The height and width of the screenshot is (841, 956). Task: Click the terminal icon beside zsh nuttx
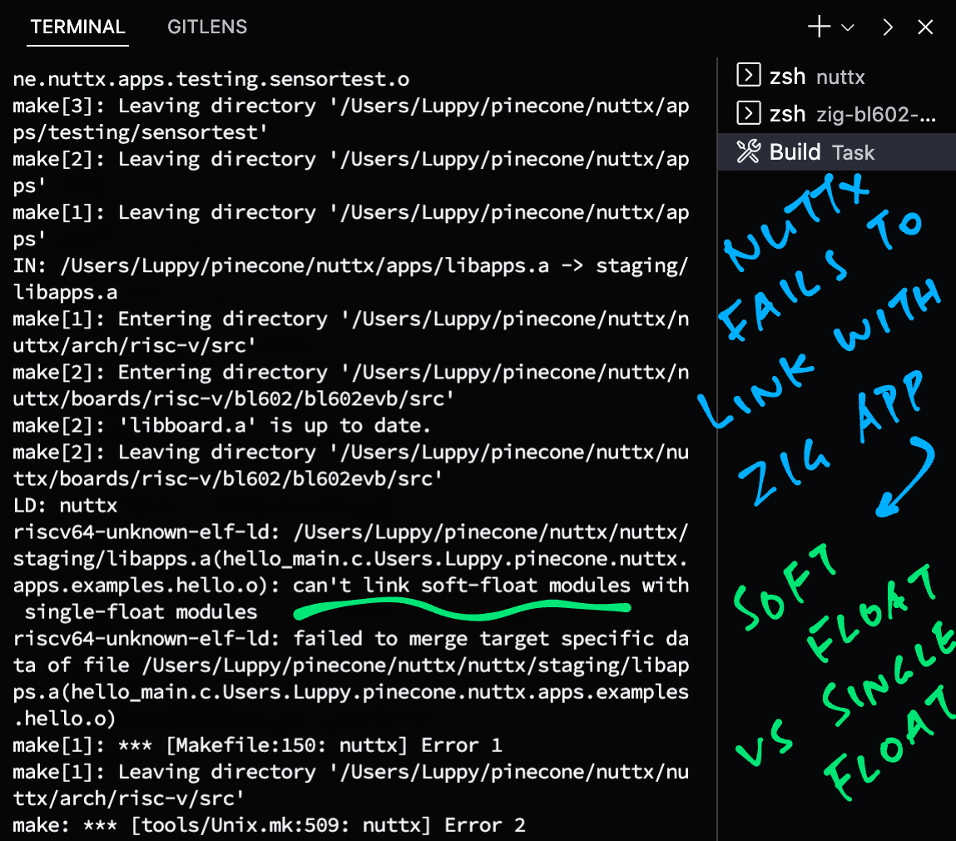pyautogui.click(x=749, y=77)
